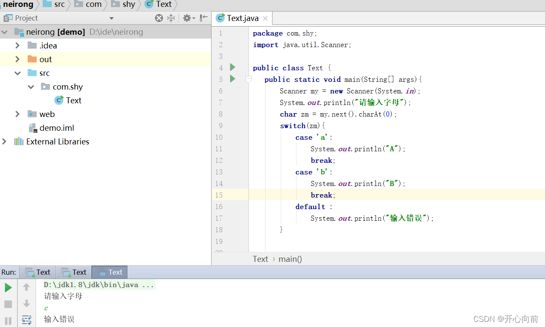The width and height of the screenshot is (545, 327).
Task: Click the console input character c
Action: click(x=46, y=308)
